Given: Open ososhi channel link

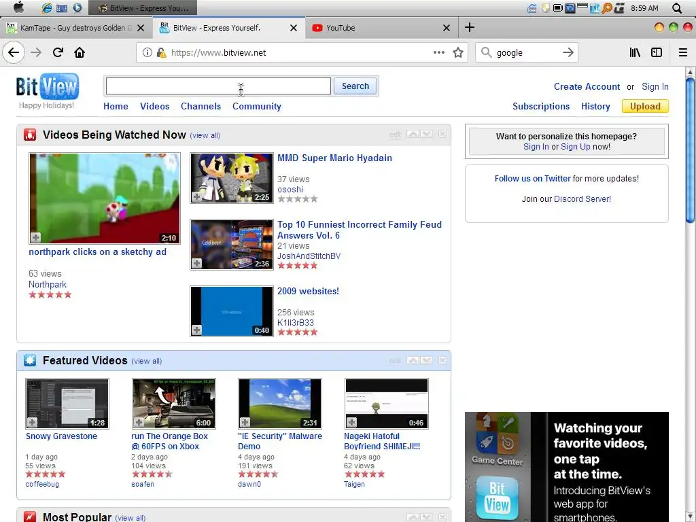Looking at the screenshot, I should 290,190.
